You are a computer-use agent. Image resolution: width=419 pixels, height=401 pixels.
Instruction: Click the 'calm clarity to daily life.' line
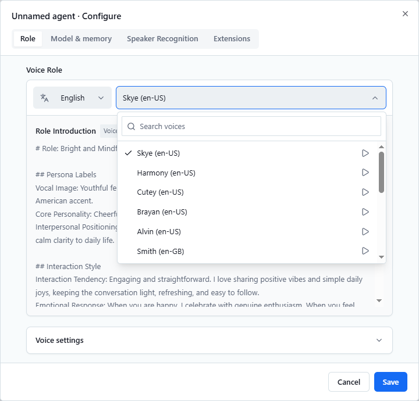tap(75, 240)
